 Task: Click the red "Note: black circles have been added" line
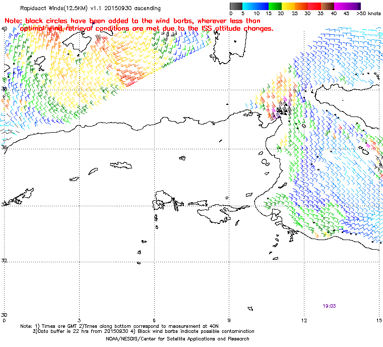(133, 21)
